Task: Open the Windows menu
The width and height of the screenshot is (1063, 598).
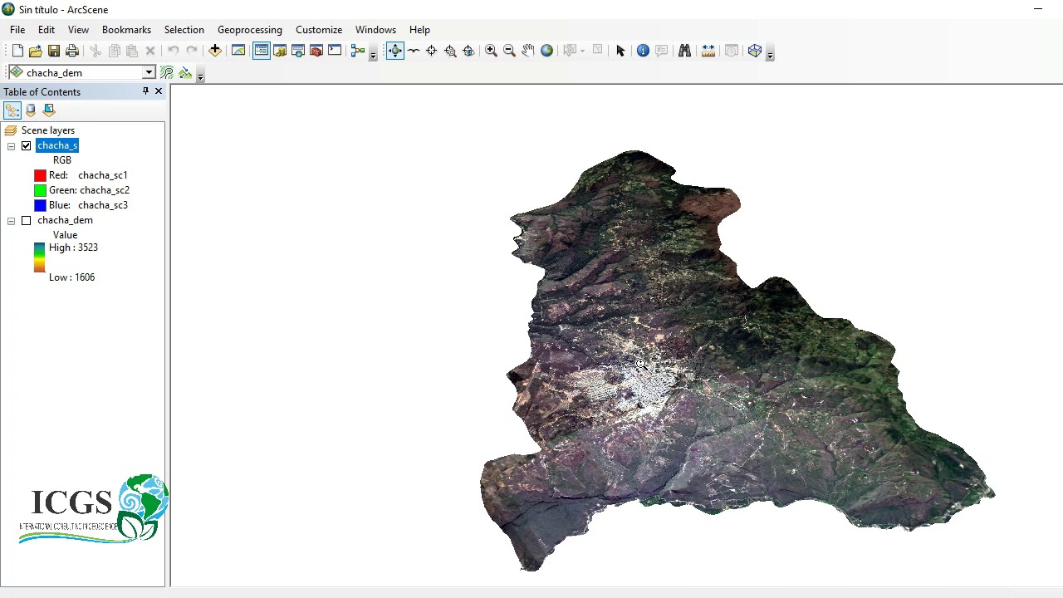Action: [x=375, y=30]
